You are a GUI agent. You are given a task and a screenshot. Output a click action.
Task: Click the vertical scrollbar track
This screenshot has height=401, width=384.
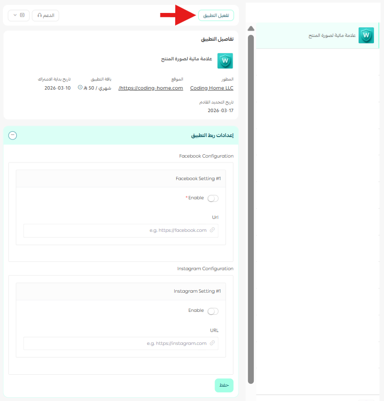(x=250, y=206)
